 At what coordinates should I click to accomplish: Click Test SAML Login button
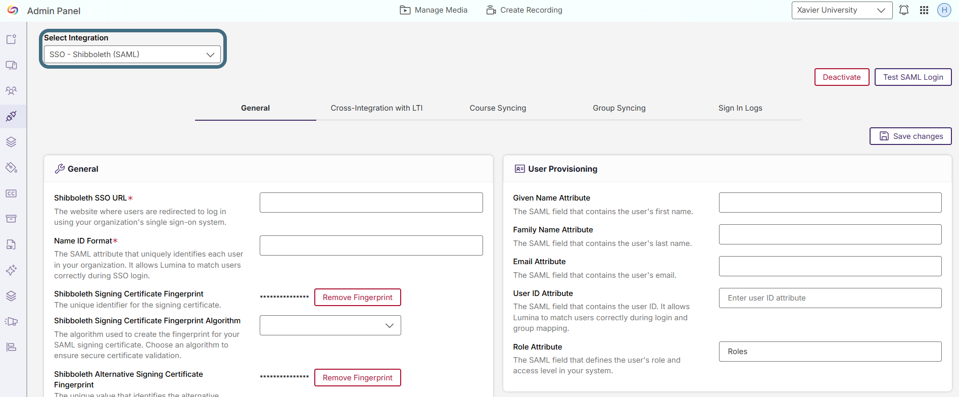tap(913, 77)
